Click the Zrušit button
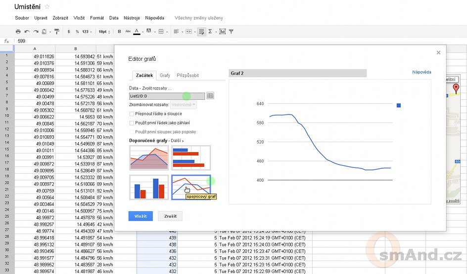467x274 pixels. pos(170,216)
